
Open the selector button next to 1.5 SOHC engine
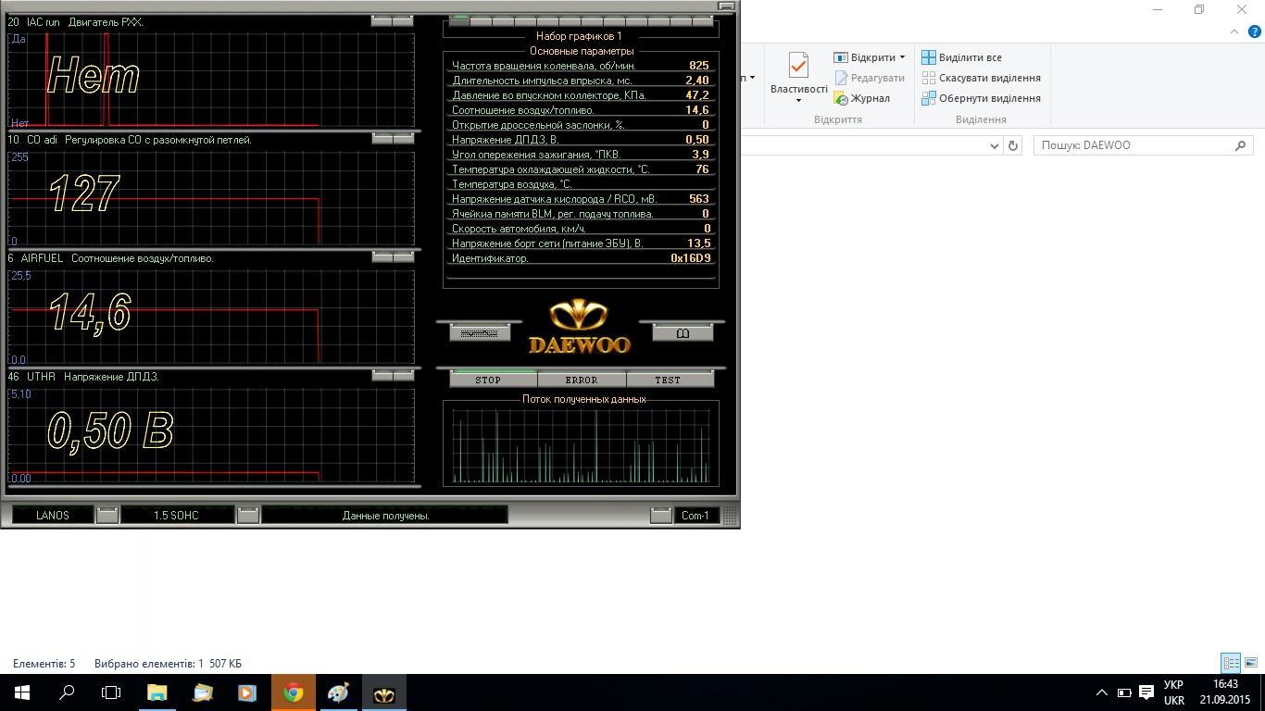click(x=247, y=515)
